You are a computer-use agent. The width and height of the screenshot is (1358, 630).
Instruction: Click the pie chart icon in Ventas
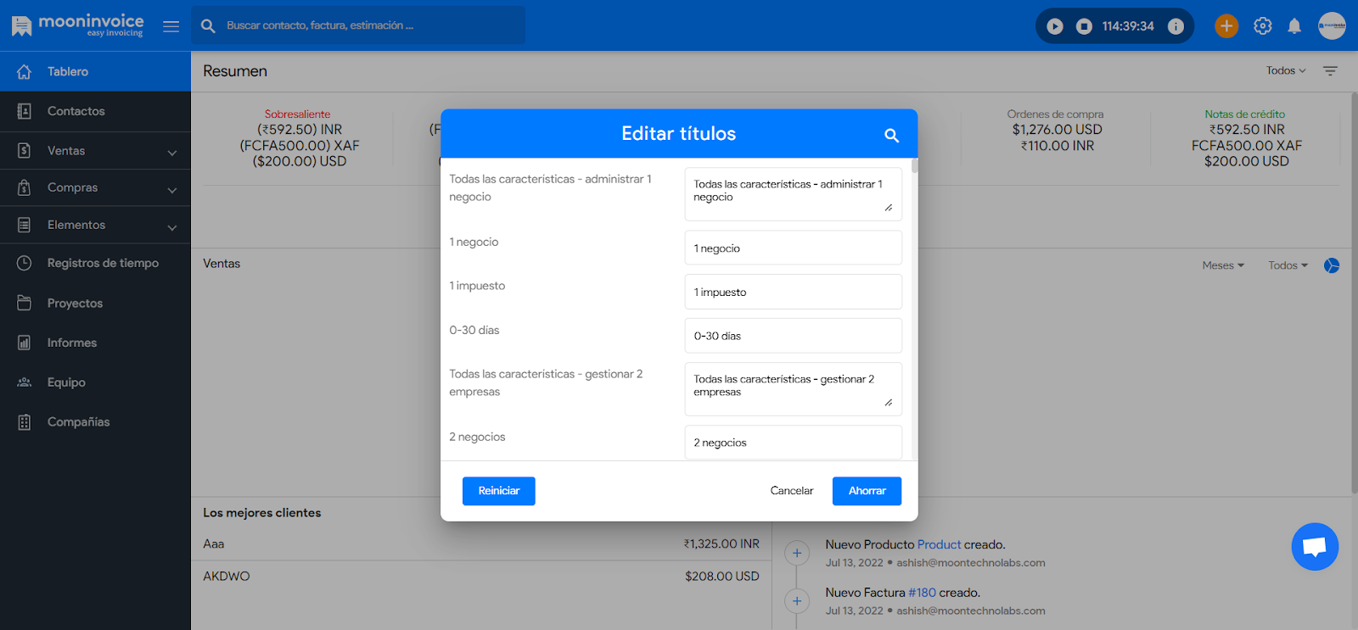coord(1332,265)
